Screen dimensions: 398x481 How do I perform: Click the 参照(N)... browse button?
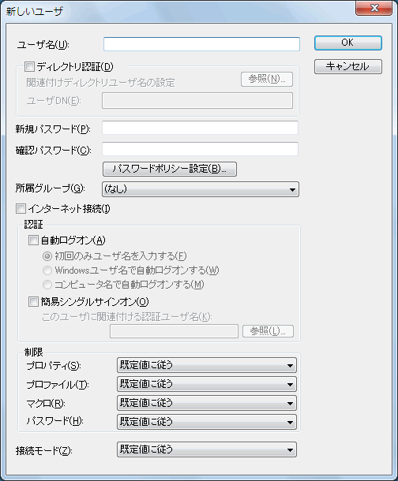pos(267,79)
